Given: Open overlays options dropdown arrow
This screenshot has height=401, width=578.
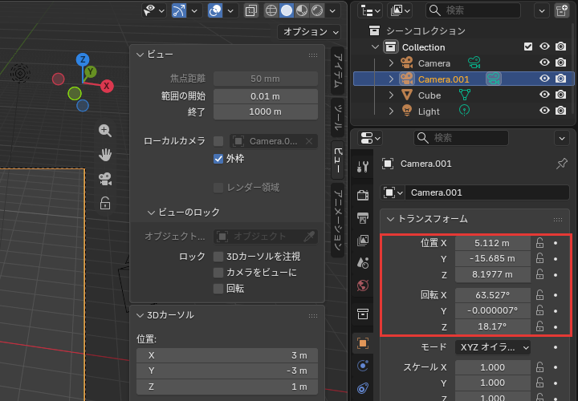Looking at the screenshot, I should pos(230,10).
